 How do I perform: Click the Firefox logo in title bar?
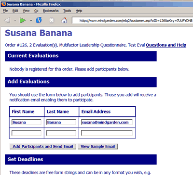point(3,4)
